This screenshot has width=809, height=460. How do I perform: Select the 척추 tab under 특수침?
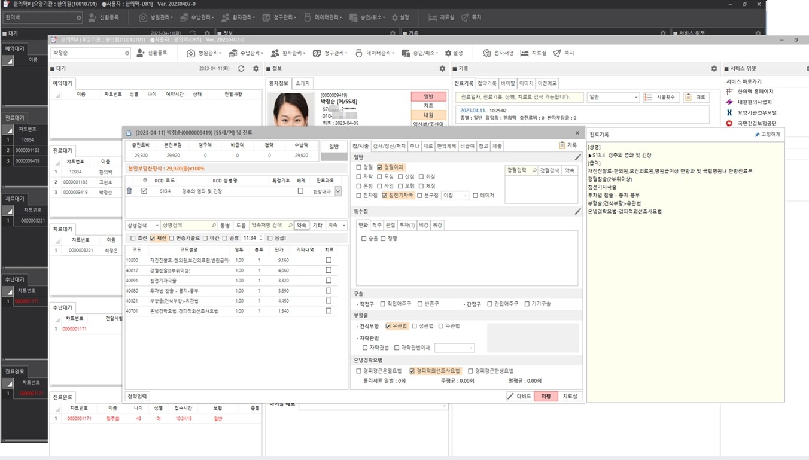(x=377, y=225)
